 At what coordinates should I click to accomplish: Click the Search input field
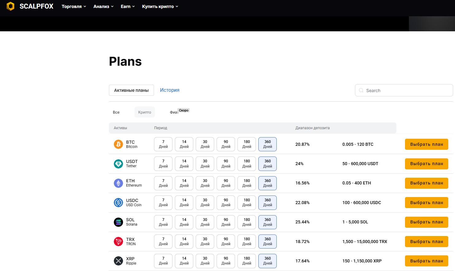pyautogui.click(x=404, y=90)
